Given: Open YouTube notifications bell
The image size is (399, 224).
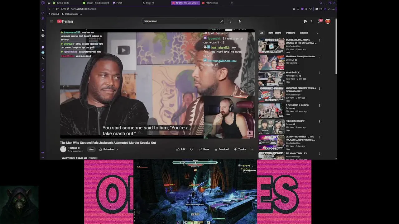Looking at the screenshot, I should (319, 21).
